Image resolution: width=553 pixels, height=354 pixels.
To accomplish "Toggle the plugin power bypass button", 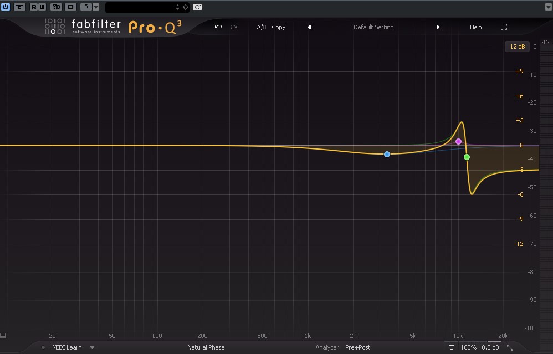I will (6, 7).
